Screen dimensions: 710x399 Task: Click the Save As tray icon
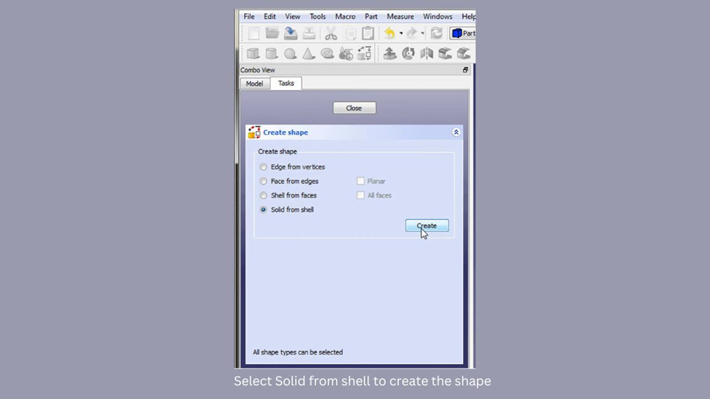click(x=309, y=33)
